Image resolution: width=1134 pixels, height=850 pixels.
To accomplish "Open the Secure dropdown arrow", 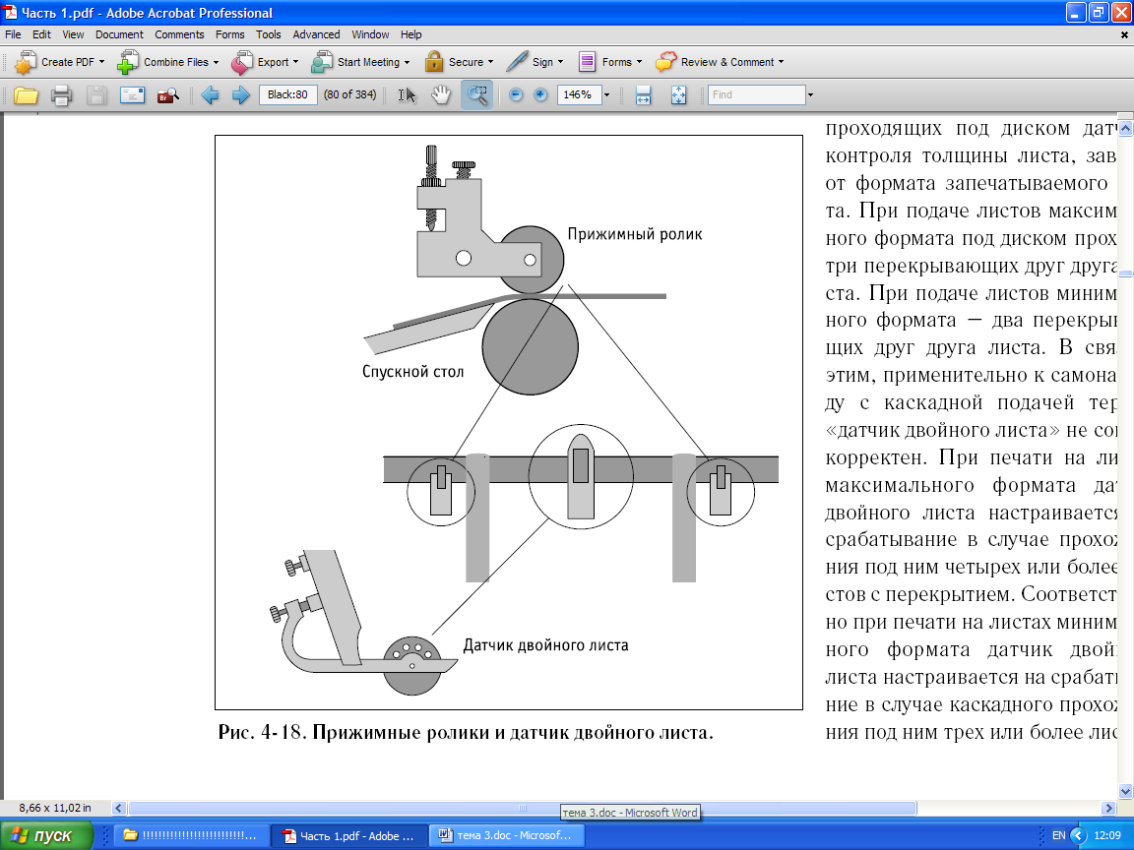I will tap(490, 62).
